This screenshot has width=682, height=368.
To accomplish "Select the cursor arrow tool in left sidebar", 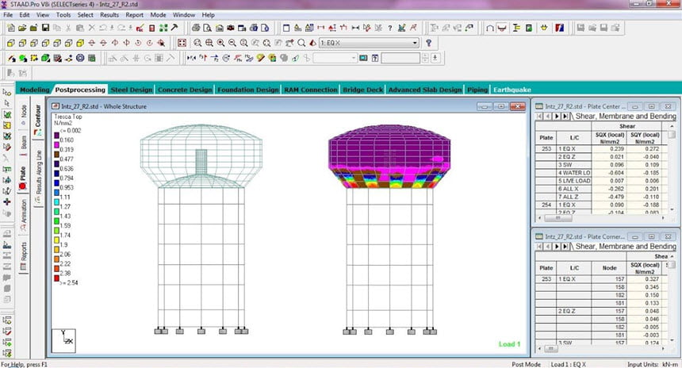I will [x=7, y=103].
